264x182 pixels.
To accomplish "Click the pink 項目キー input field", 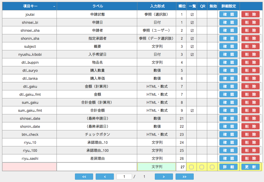I will [30, 167].
